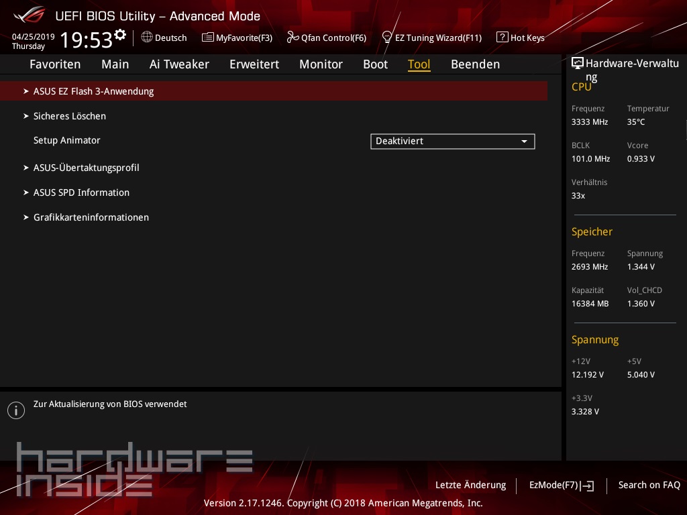Click the 19:53 clock display
This screenshot has width=687, height=515.
click(87, 40)
